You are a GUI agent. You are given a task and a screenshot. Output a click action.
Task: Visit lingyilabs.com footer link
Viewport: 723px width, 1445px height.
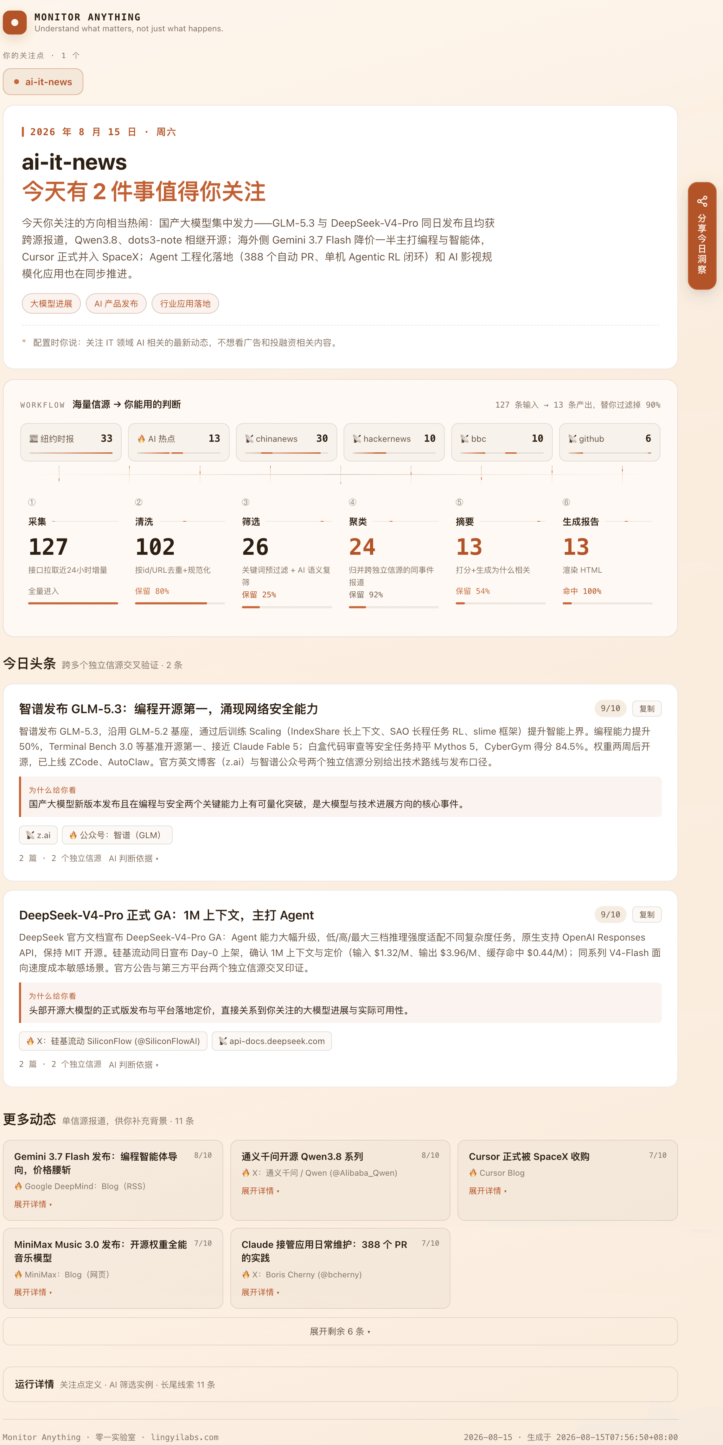tap(184, 1437)
